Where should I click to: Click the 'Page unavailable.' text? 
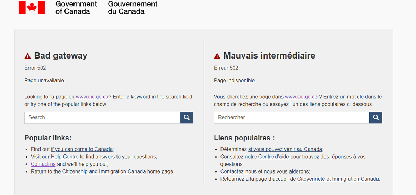45,81
